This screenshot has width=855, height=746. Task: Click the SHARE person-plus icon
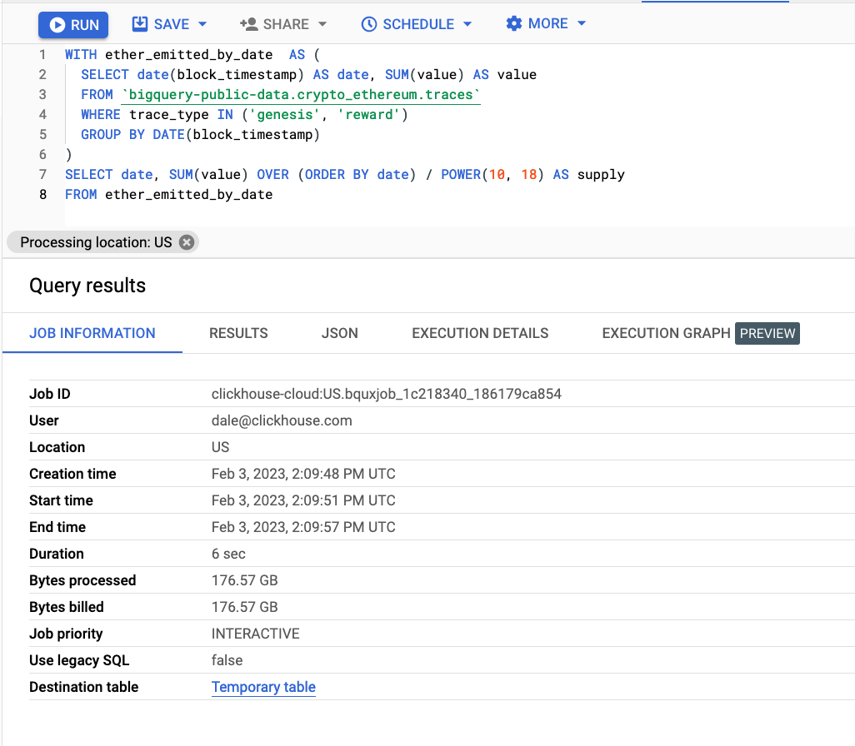tap(247, 24)
